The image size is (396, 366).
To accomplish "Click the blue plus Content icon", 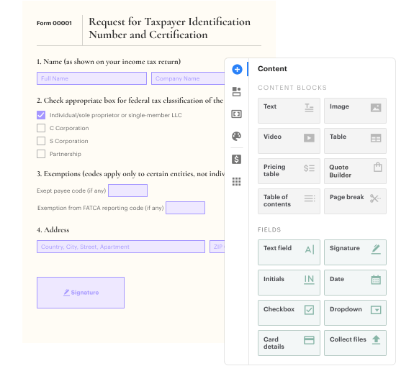I will click(x=237, y=69).
